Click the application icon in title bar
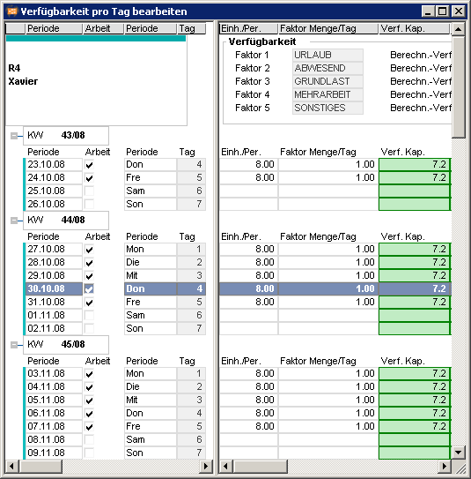Image resolution: width=471 pixels, height=479 pixels. point(12,11)
